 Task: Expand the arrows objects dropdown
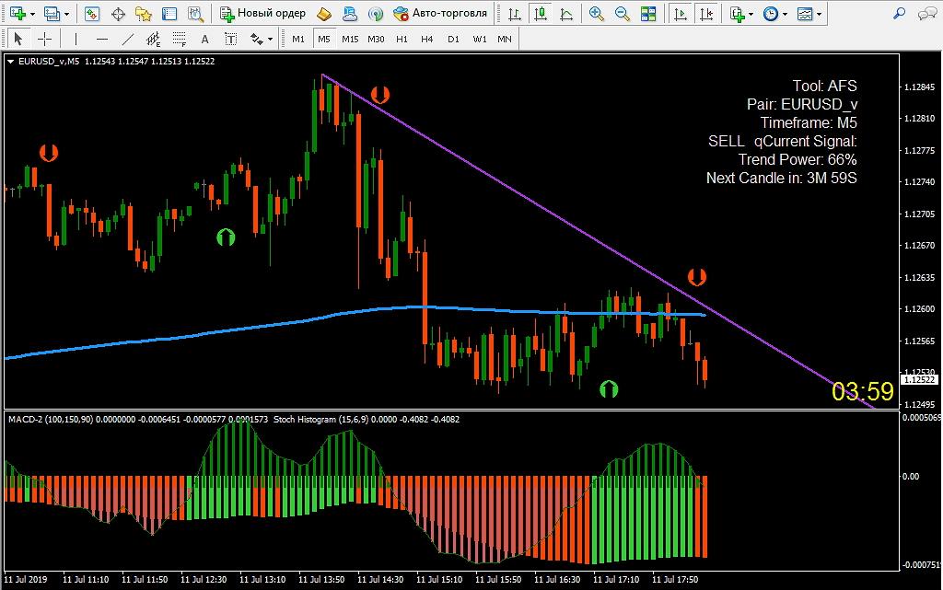270,39
